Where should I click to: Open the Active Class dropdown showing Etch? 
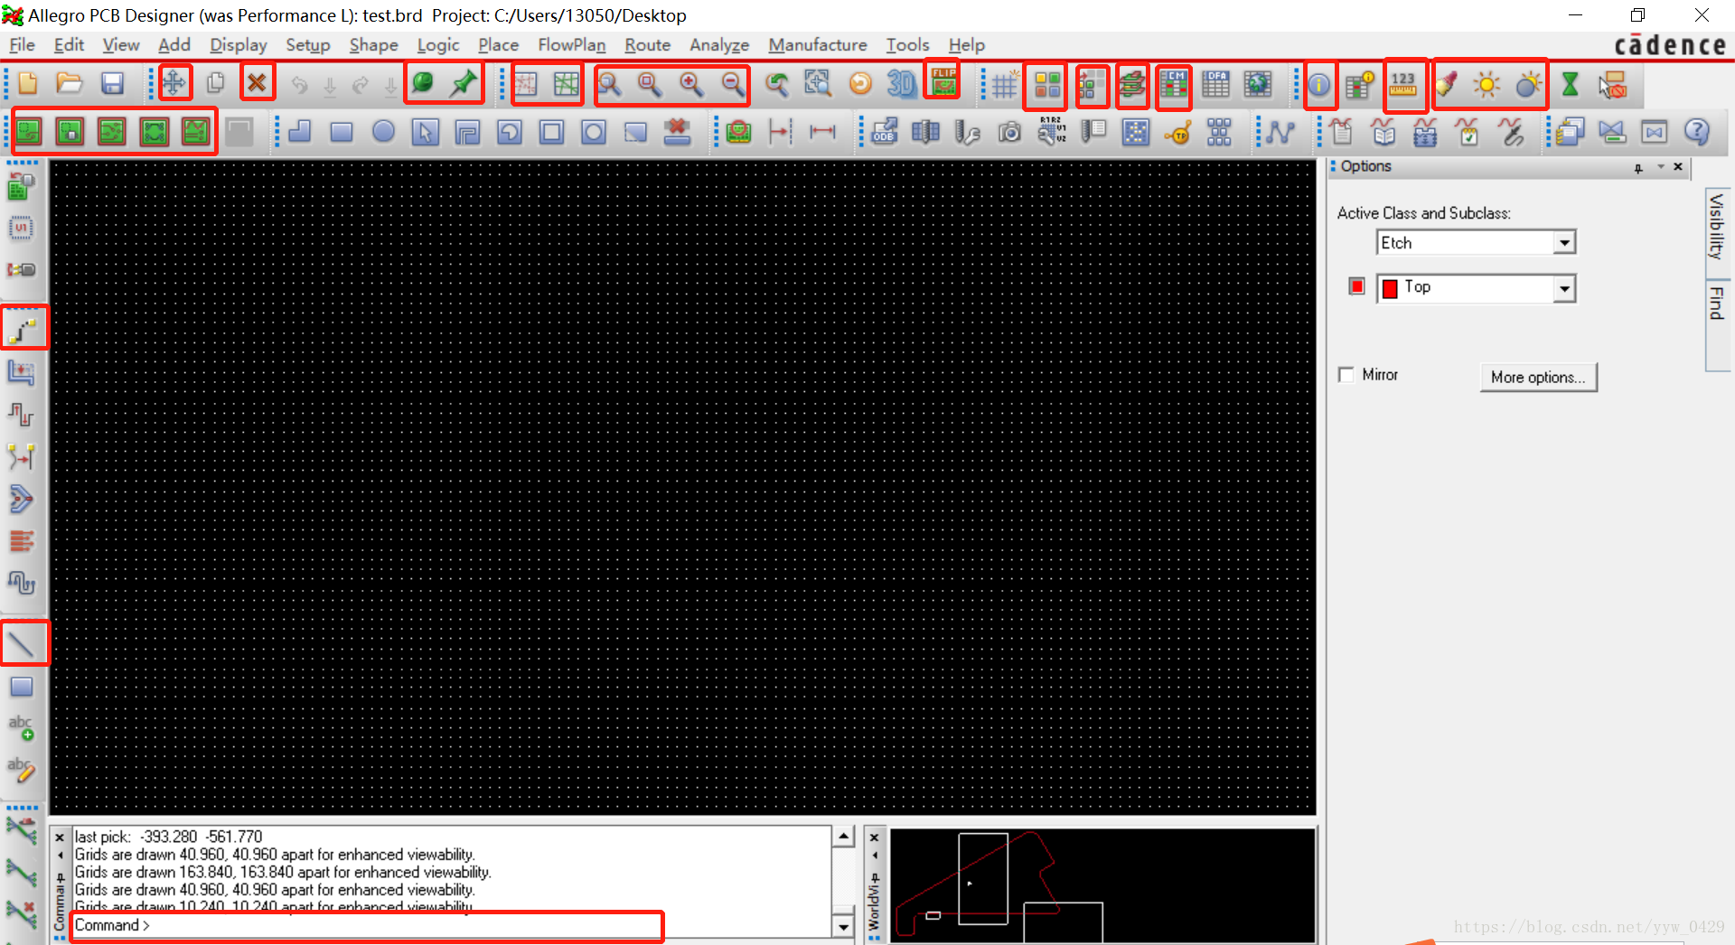click(x=1566, y=242)
